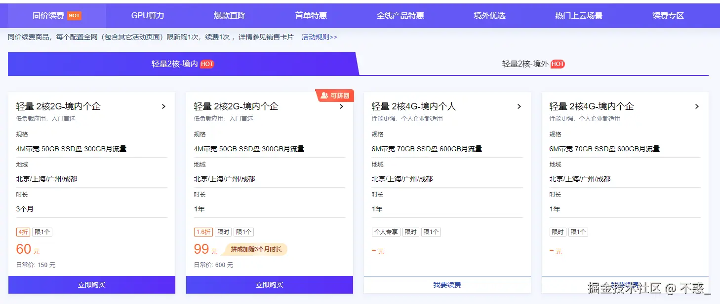Expand the 轻量 2核4G-境内个人 card
The image size is (720, 304).
point(519,106)
